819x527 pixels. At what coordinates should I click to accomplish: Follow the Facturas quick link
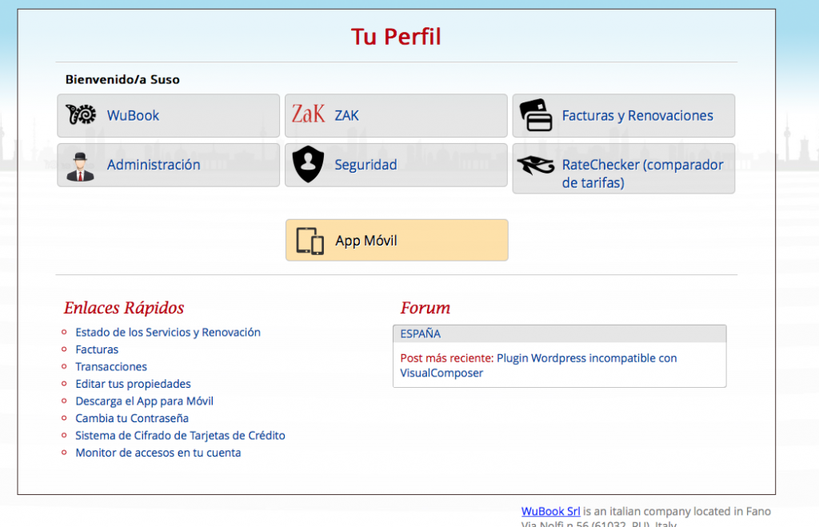97,349
